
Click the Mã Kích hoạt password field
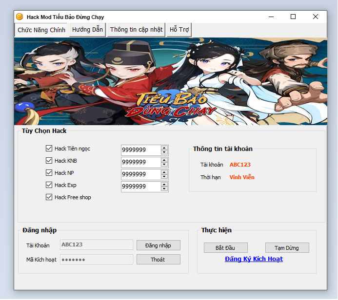pyautogui.click(x=97, y=260)
